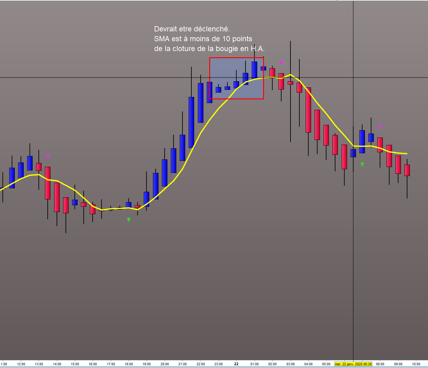Click the 08:00 time axis label
The height and width of the screenshot is (368, 428).
point(380,364)
